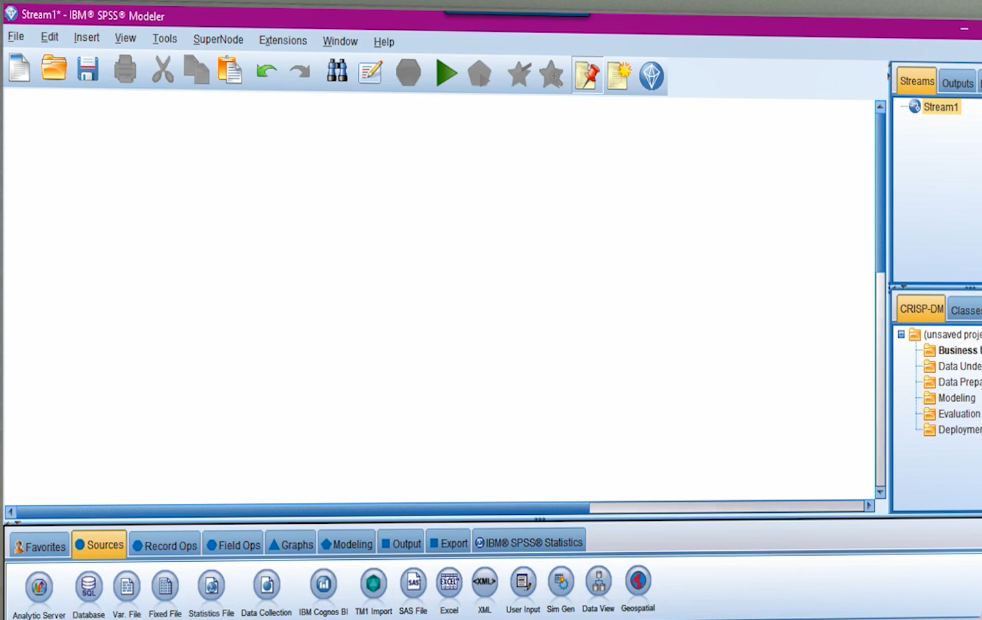Select the Database SQL source node

point(89,587)
